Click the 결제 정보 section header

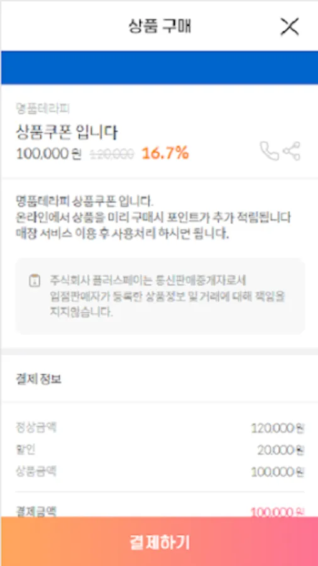(x=38, y=379)
